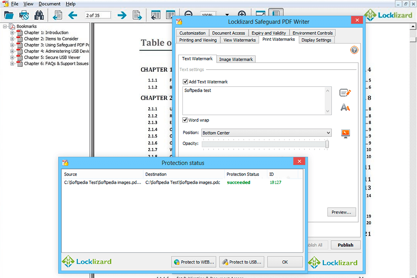The image size is (417, 278).
Task: Open search using the binoculars icon
Action: [39, 15]
